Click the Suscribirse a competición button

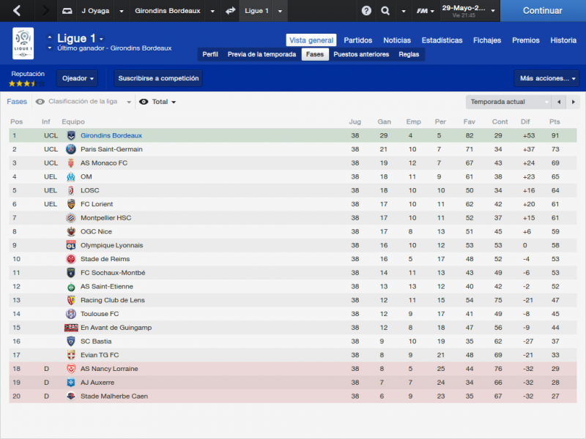158,78
